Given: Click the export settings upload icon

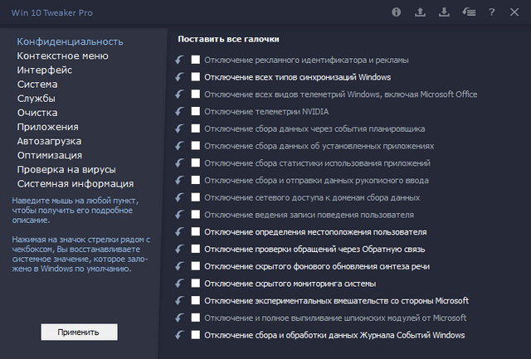Looking at the screenshot, I should pos(421,12).
